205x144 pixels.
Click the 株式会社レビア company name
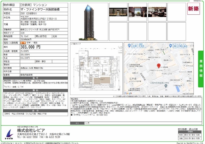tap(31, 130)
